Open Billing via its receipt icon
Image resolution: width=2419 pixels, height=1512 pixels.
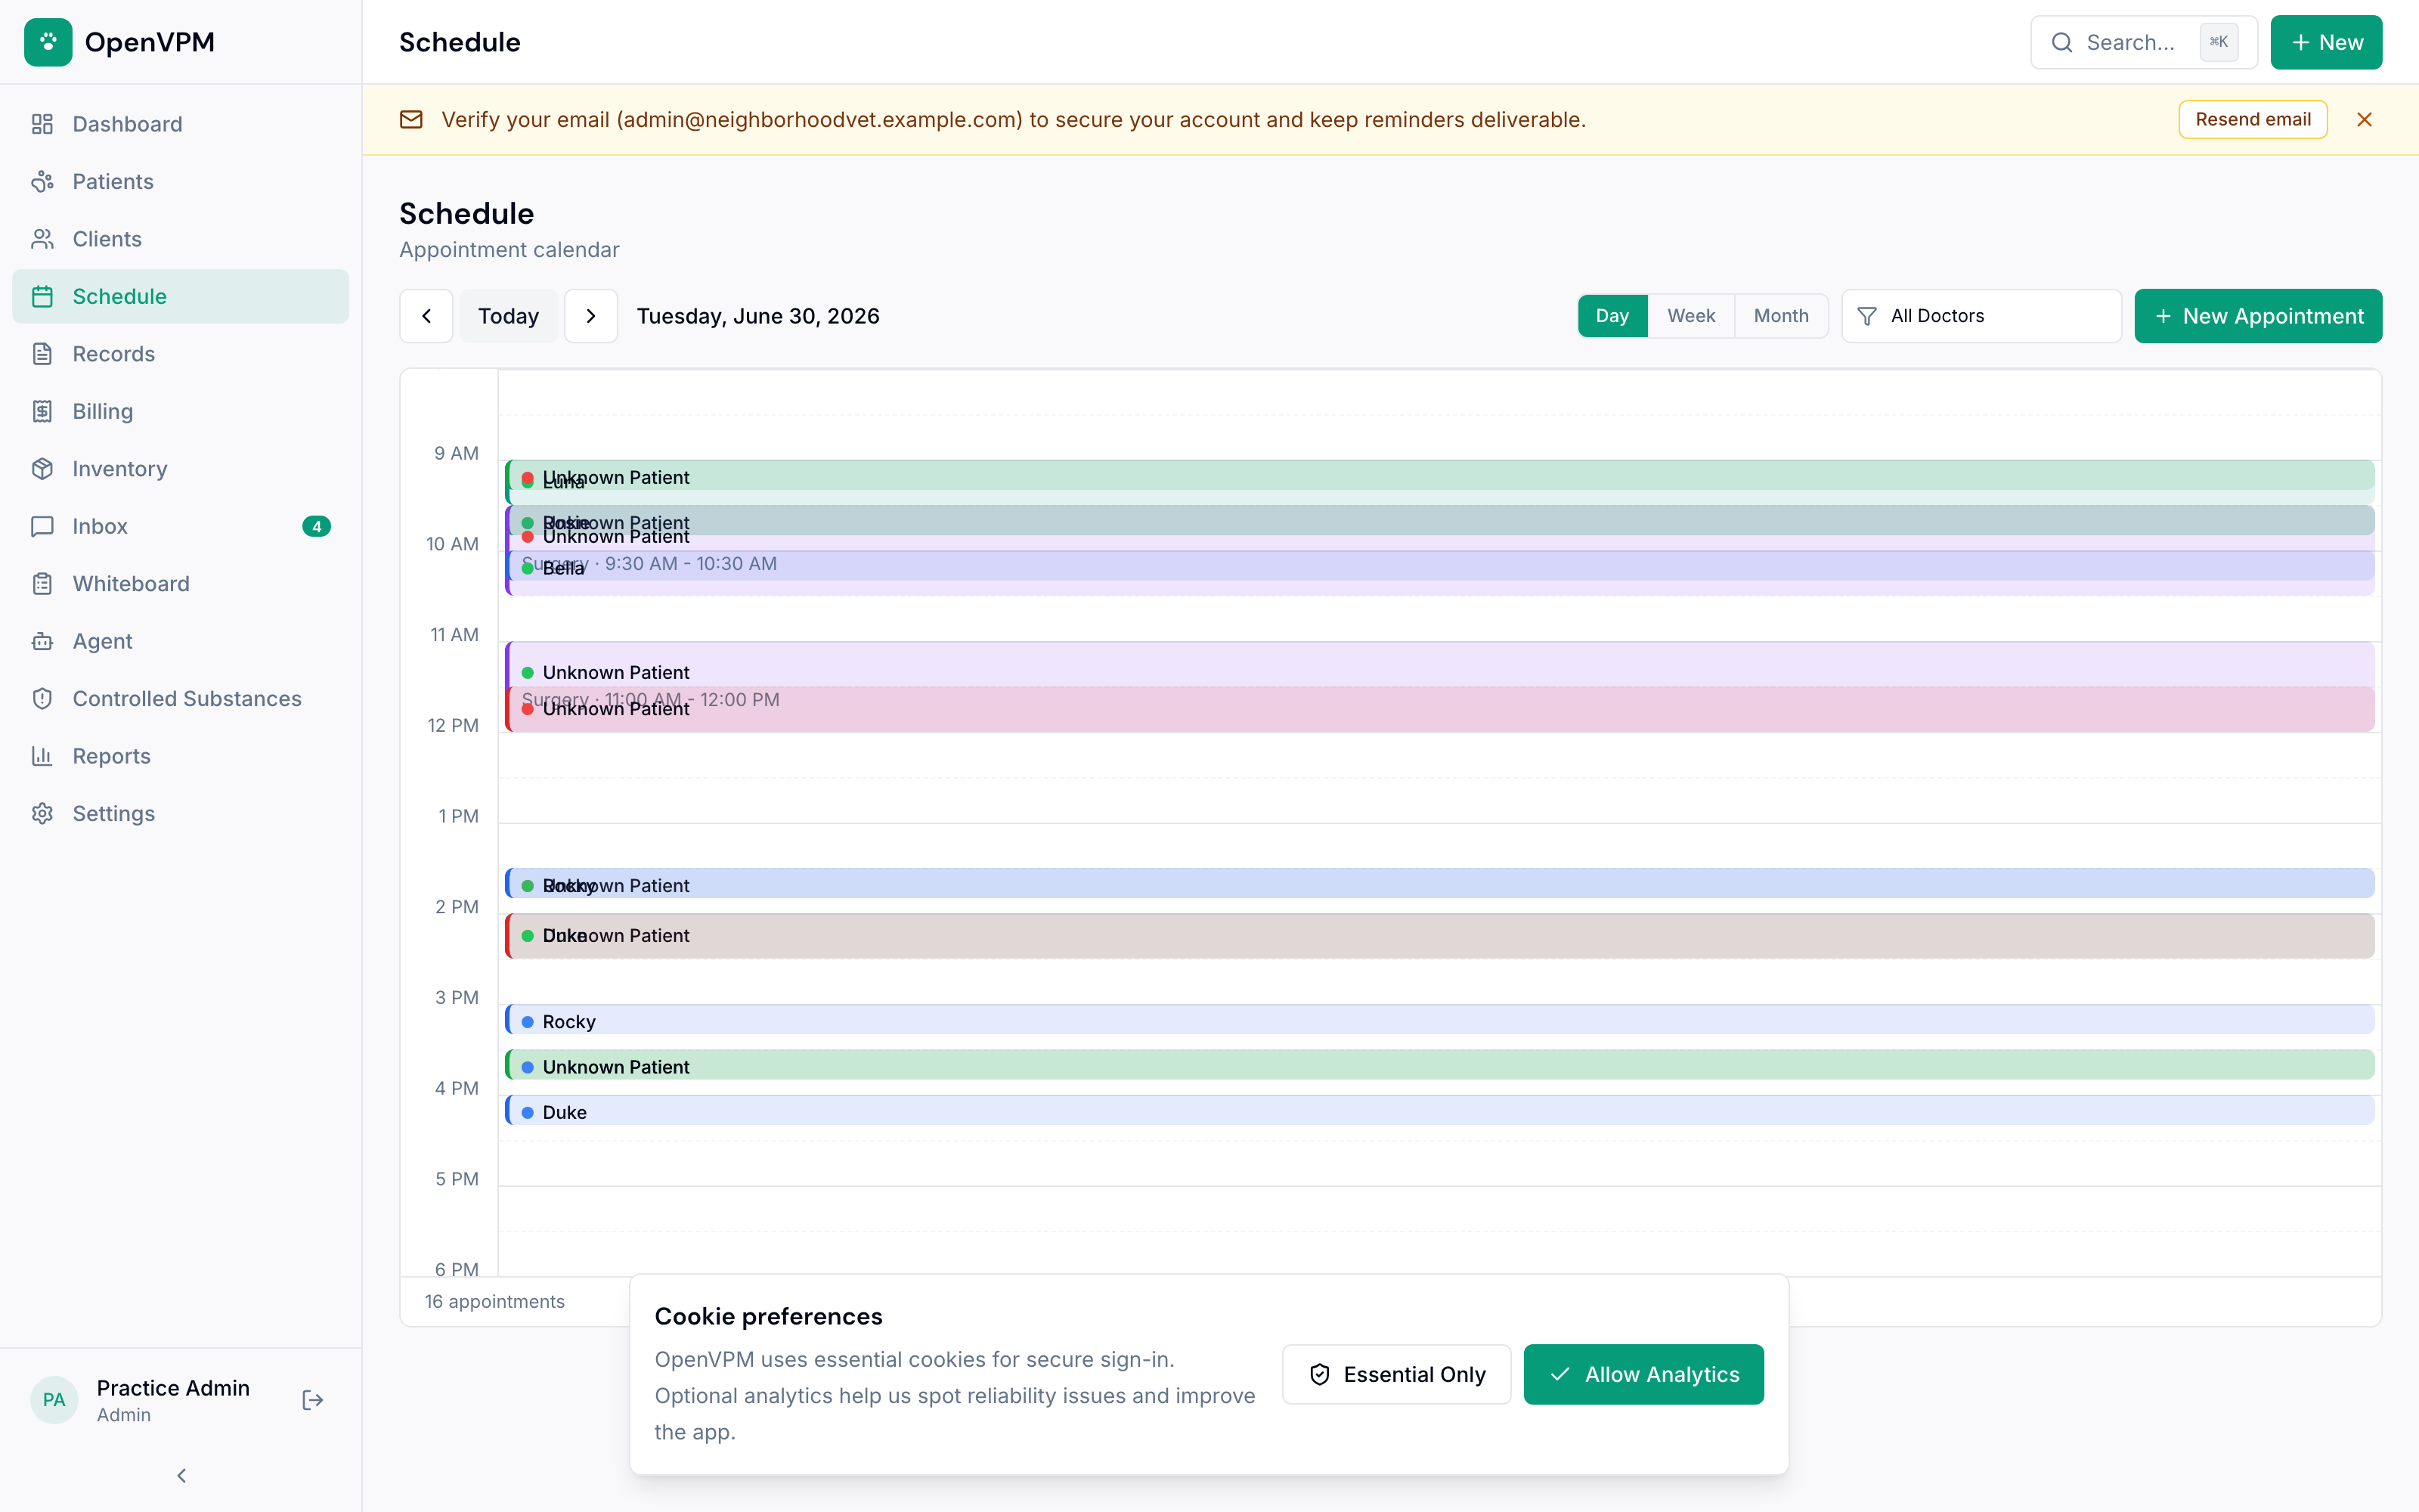[42, 411]
